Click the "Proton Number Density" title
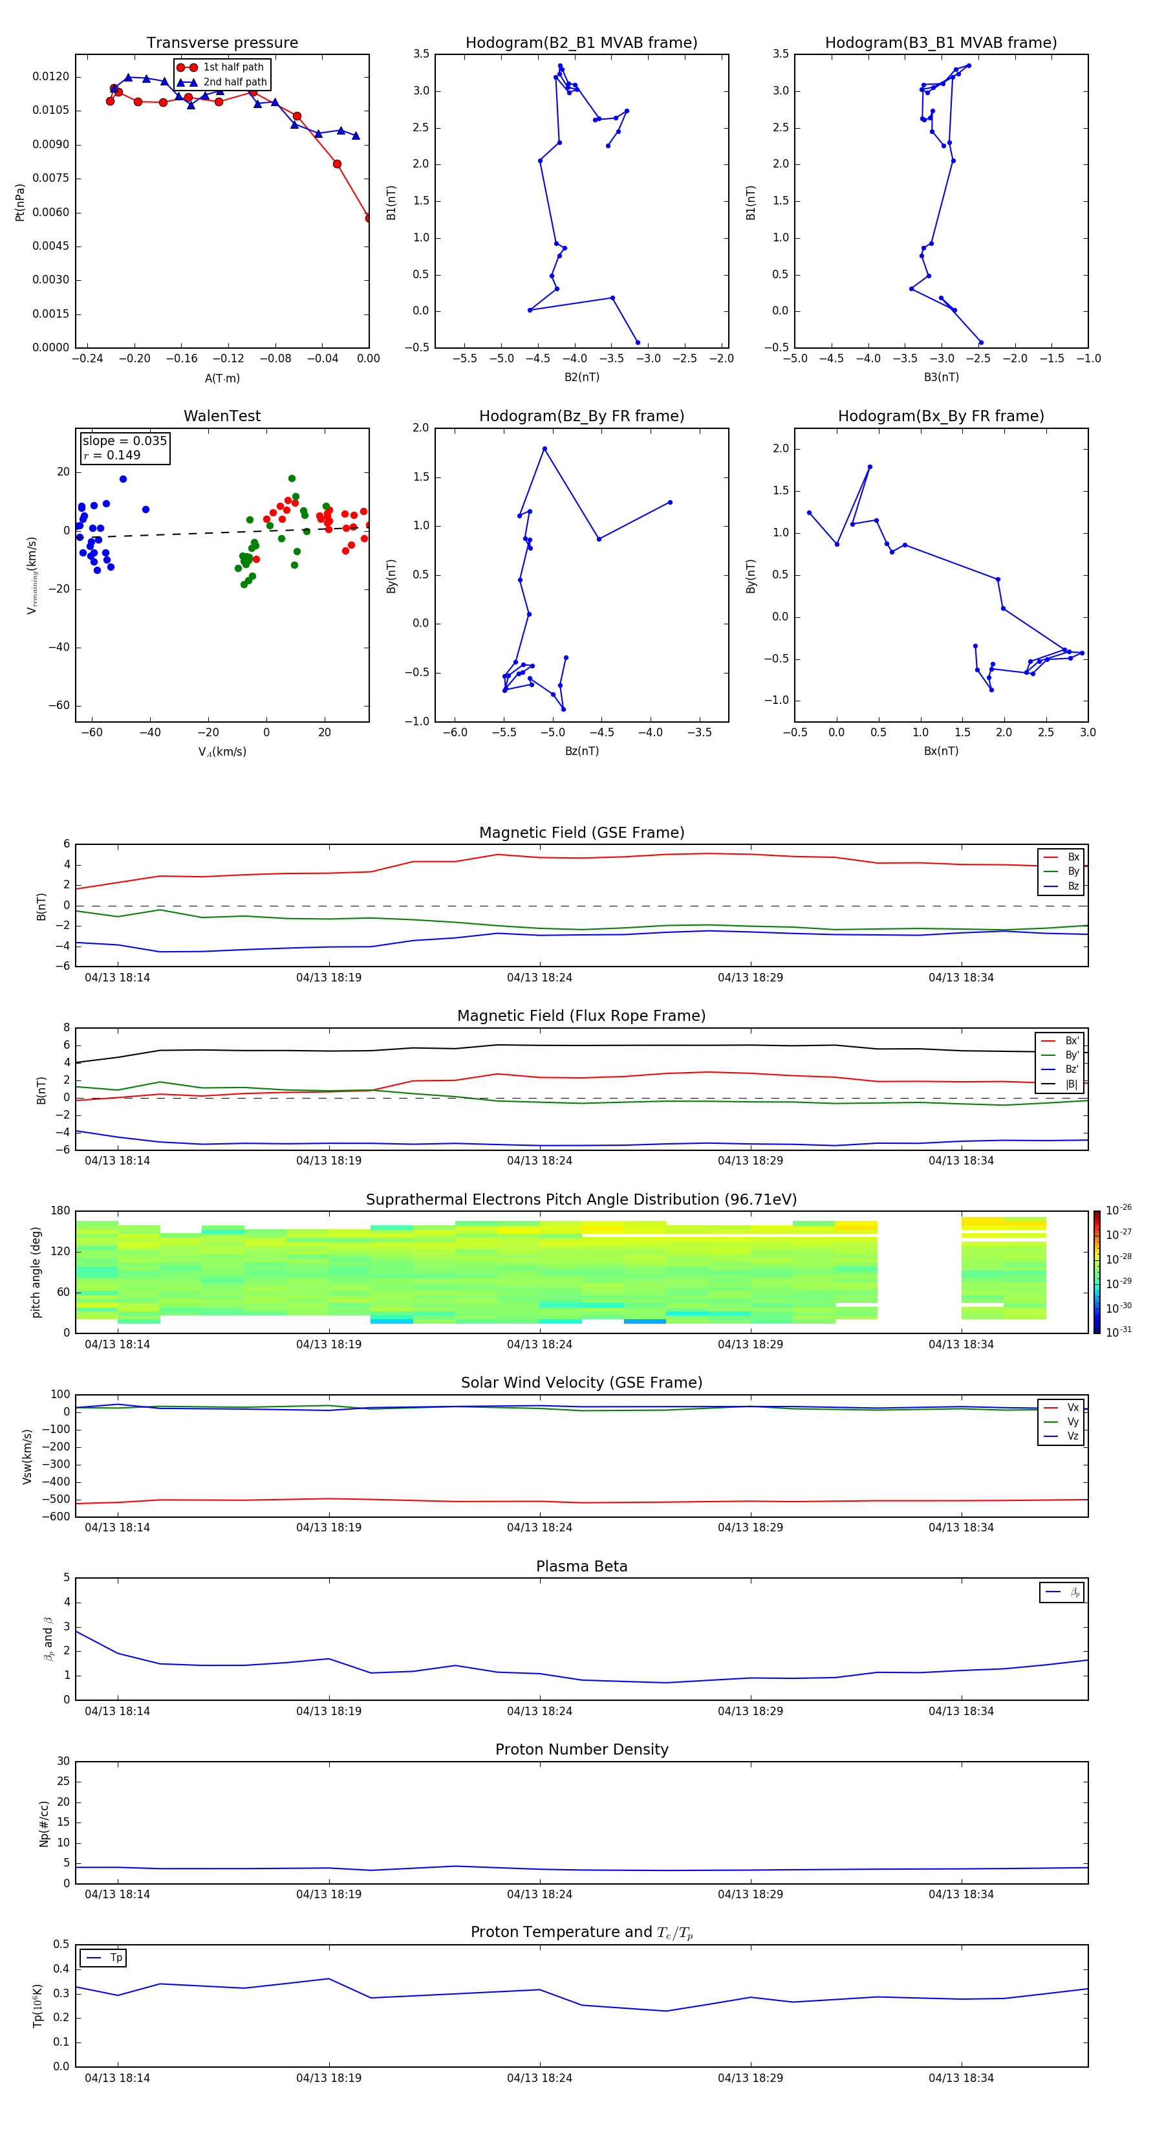 [581, 1751]
